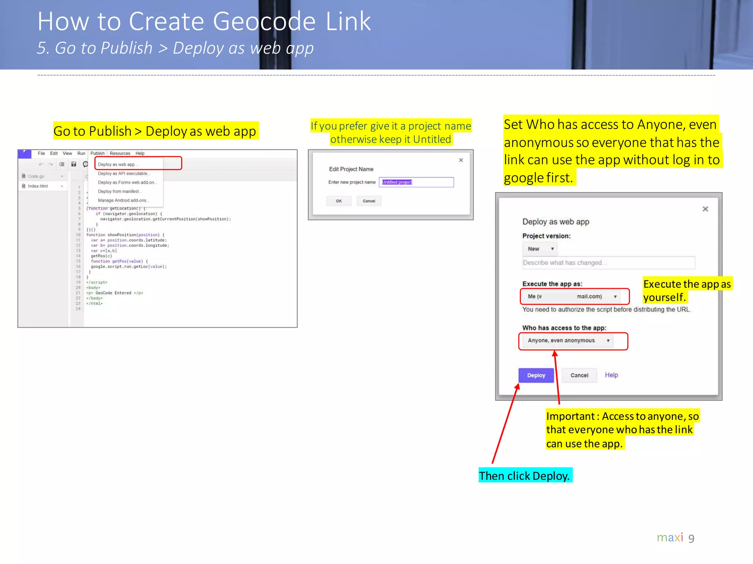This screenshot has height=564, width=753.
Task: Close the Edit Project Name dialog
Action: 461,160
